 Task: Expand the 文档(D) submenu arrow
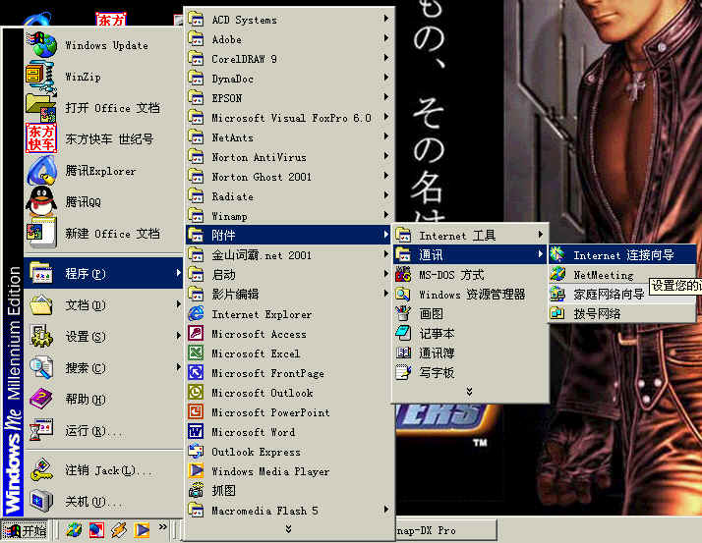178,304
